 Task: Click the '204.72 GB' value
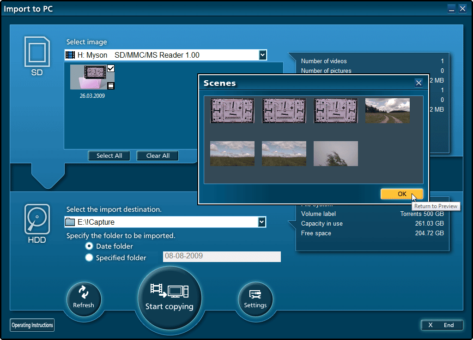[x=429, y=233]
